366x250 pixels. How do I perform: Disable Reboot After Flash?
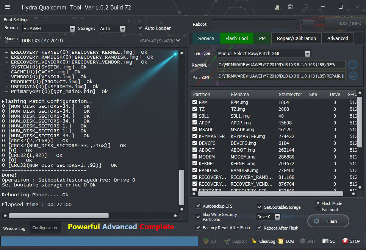[x=259, y=227]
